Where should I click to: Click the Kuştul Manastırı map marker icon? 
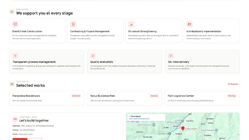[216, 130]
